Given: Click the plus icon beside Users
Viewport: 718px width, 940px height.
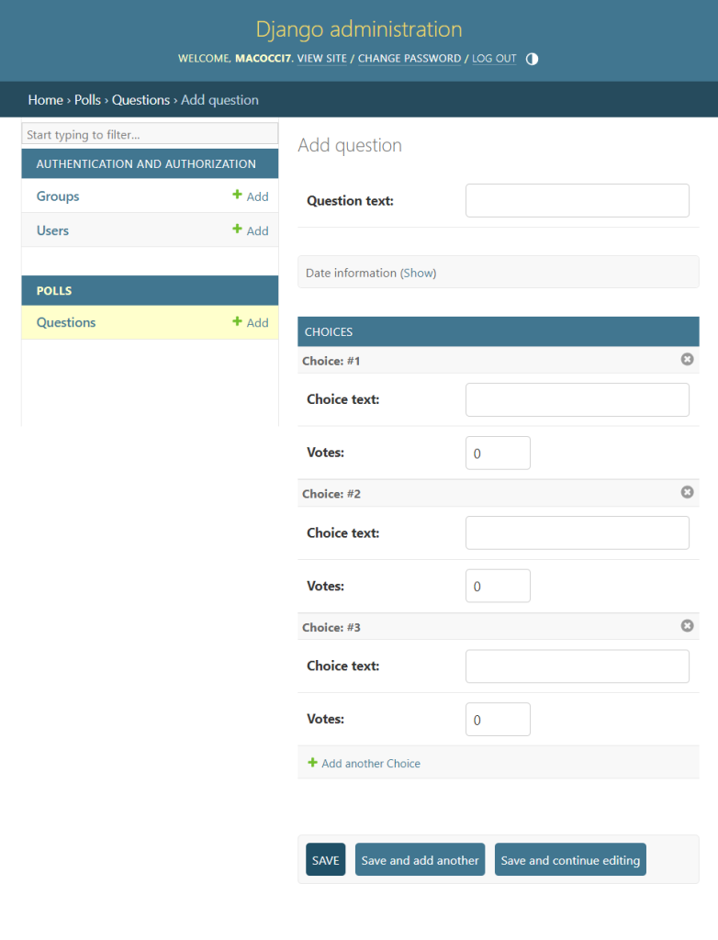Looking at the screenshot, I should pyautogui.click(x=238, y=229).
